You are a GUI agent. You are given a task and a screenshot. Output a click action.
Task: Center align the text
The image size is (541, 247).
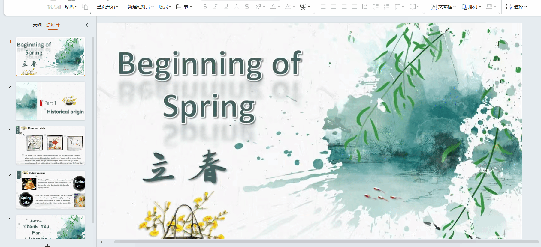click(x=334, y=7)
